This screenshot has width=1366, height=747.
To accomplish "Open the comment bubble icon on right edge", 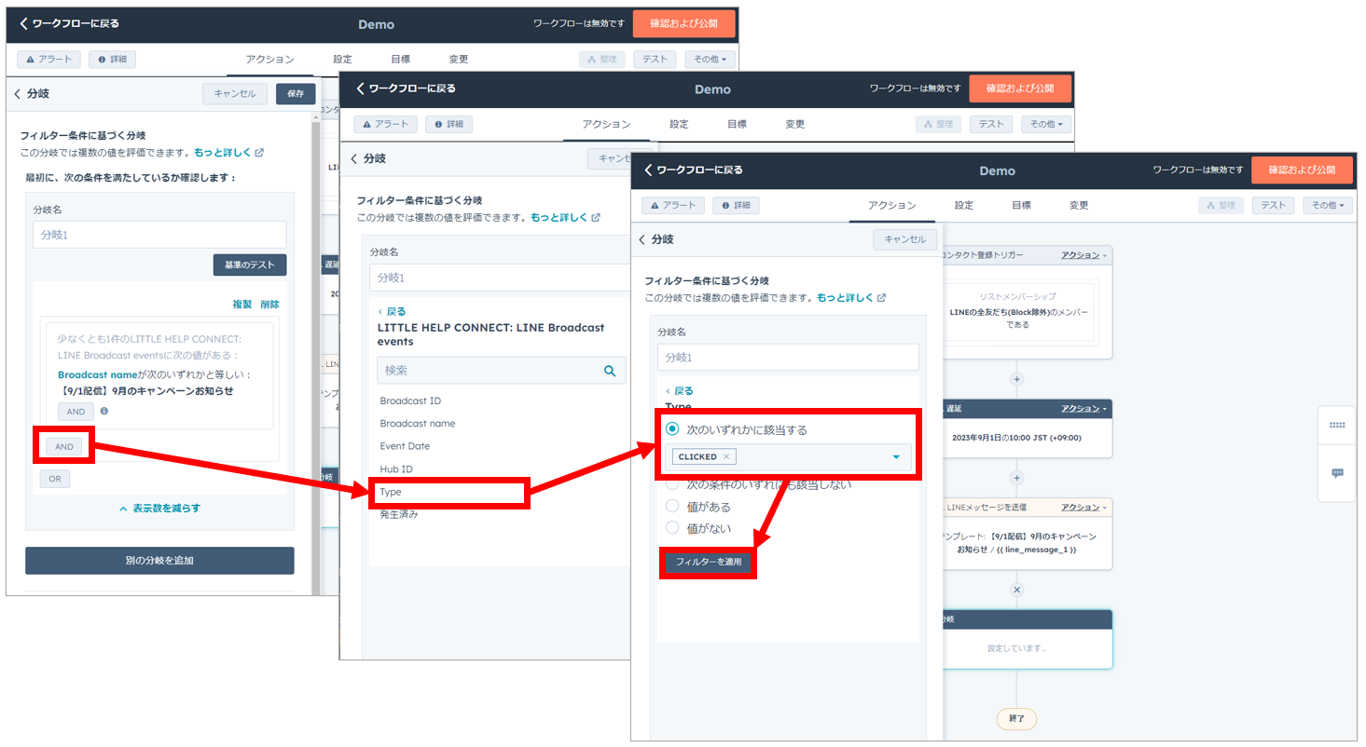I will [1337, 473].
